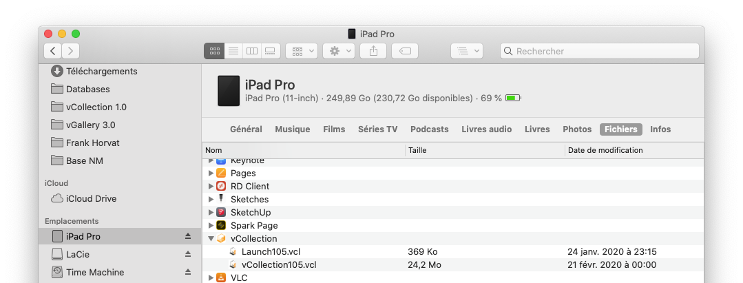Screen dimensions: 743x283
Task: Click the SketchUp app icon
Action: coord(221,212)
